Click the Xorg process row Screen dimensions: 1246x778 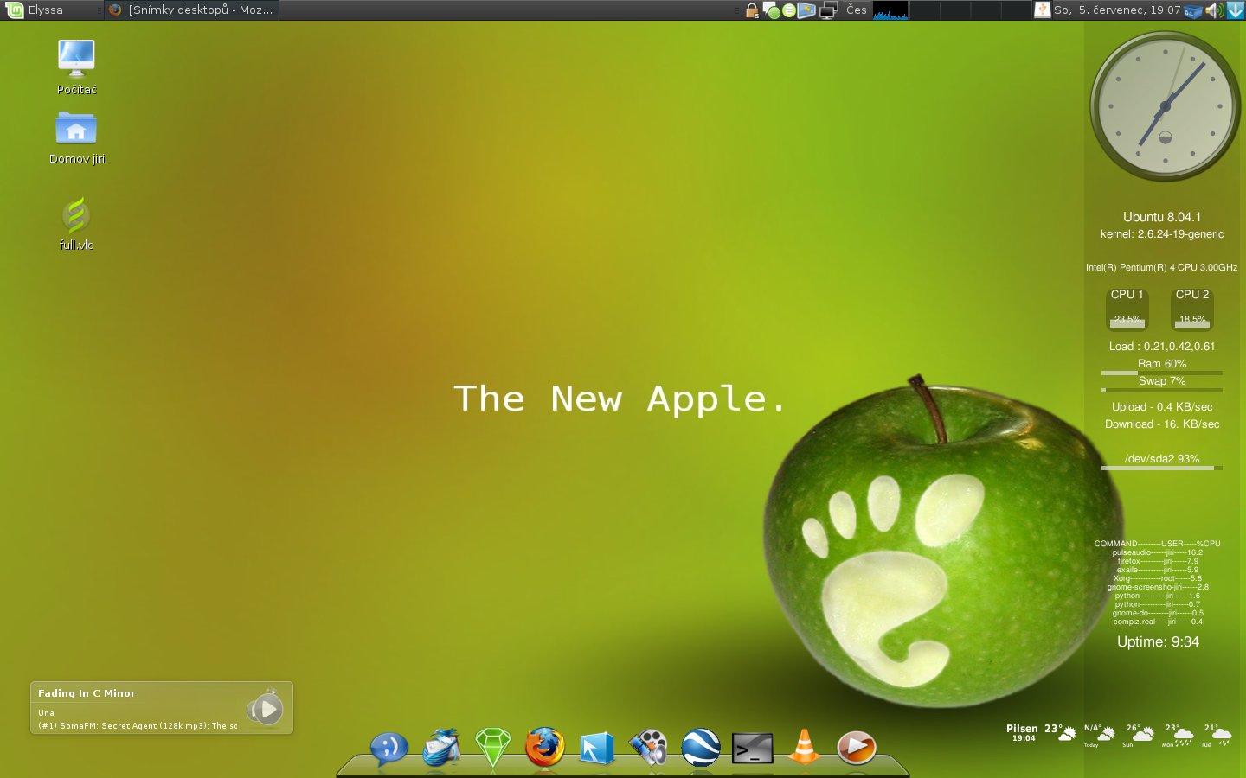[x=1158, y=578]
